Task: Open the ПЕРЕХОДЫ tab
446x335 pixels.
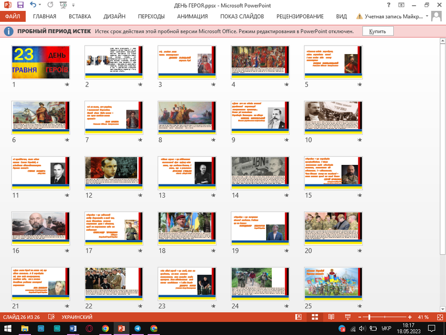Action: point(151,16)
